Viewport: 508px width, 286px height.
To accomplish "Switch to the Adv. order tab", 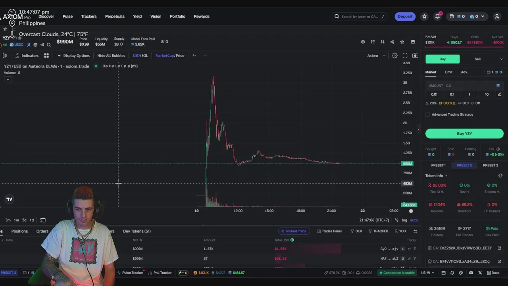I will coord(464,72).
